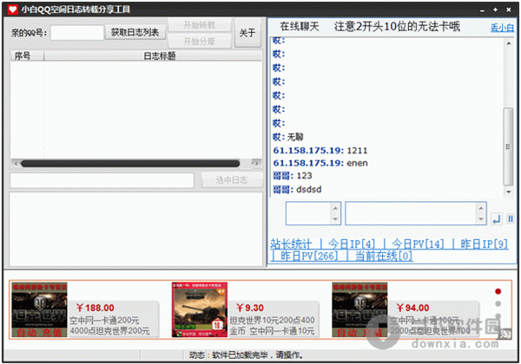This screenshot has width=521, height=364.
Task: Focus the 亲的QQ号 input field
Action: click(77, 33)
